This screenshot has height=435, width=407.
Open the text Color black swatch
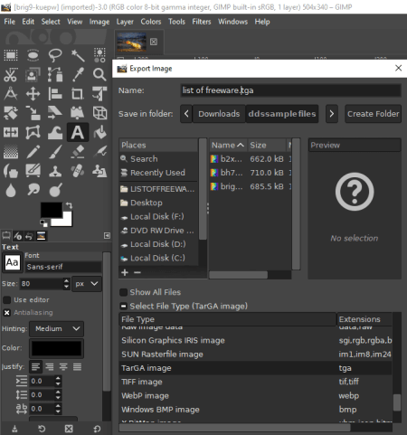[x=56, y=348]
